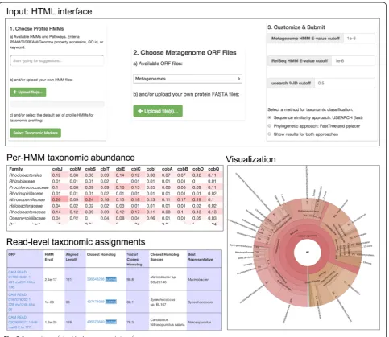This screenshot has height=337, width=389.
Task: Click the cbiT column header
Action: 105,169
